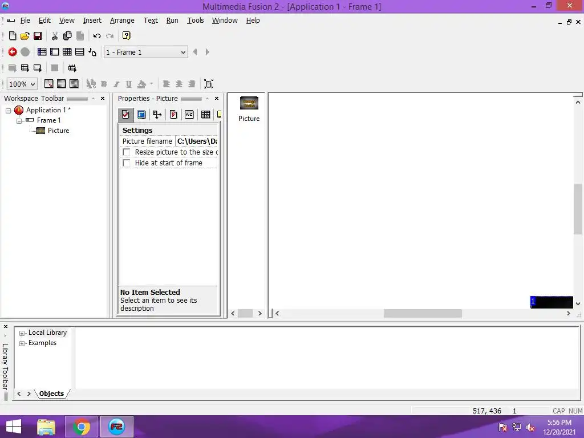Click the frame editor vertical scrollbar thumb
This screenshot has height=438, width=584.
578,209
